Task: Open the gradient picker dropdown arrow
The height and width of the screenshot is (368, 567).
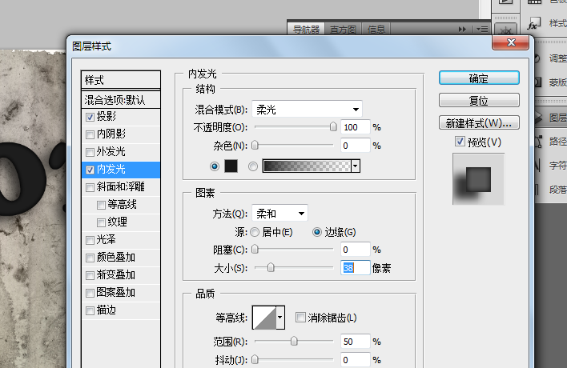Action: click(x=356, y=166)
